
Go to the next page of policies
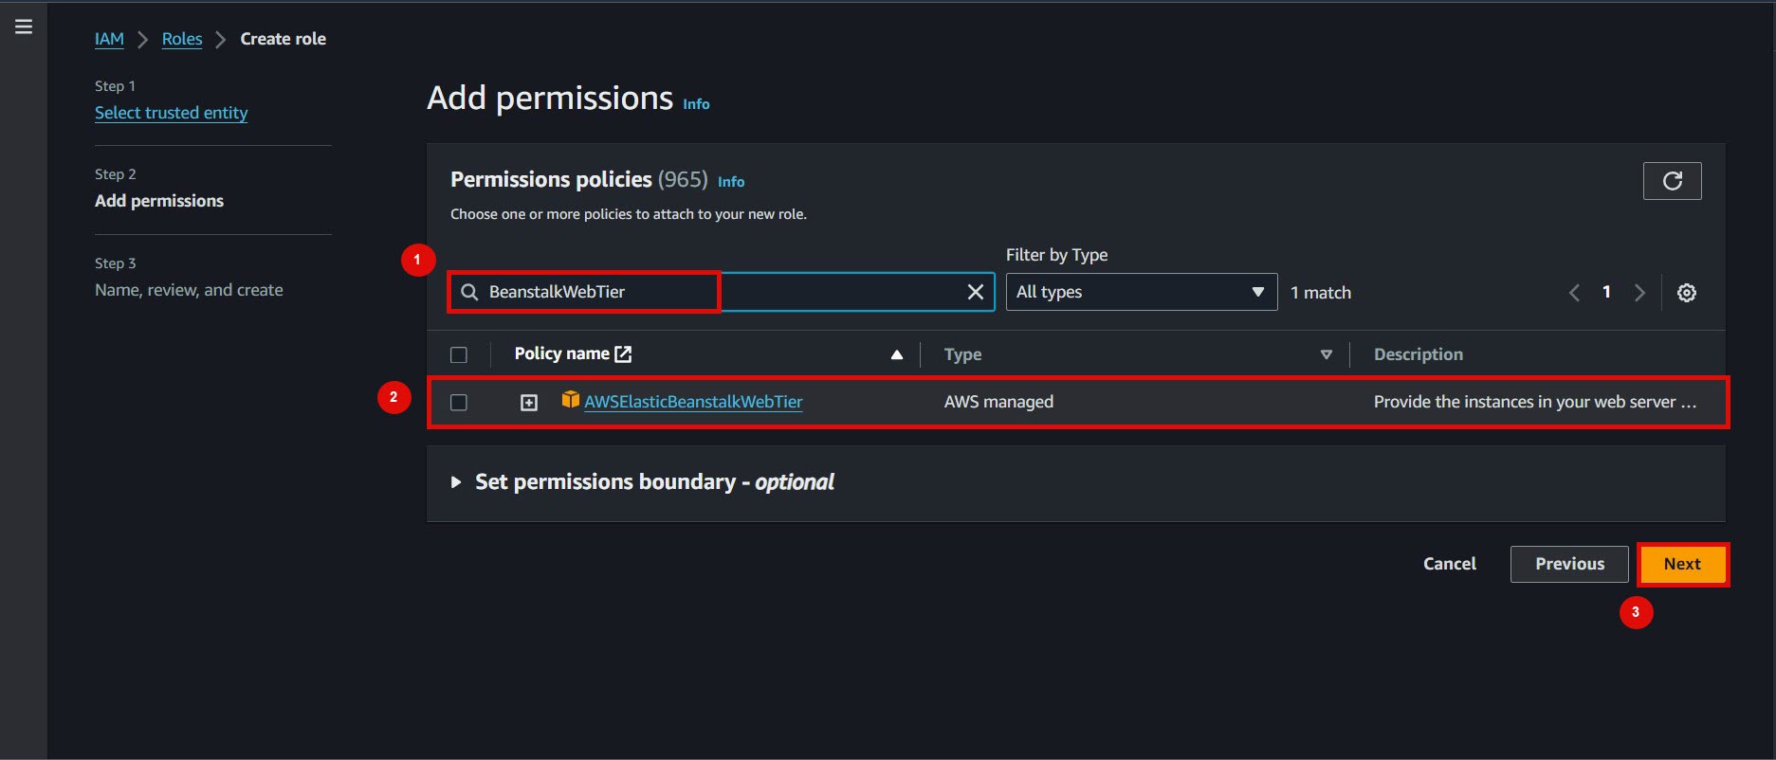click(x=1639, y=293)
